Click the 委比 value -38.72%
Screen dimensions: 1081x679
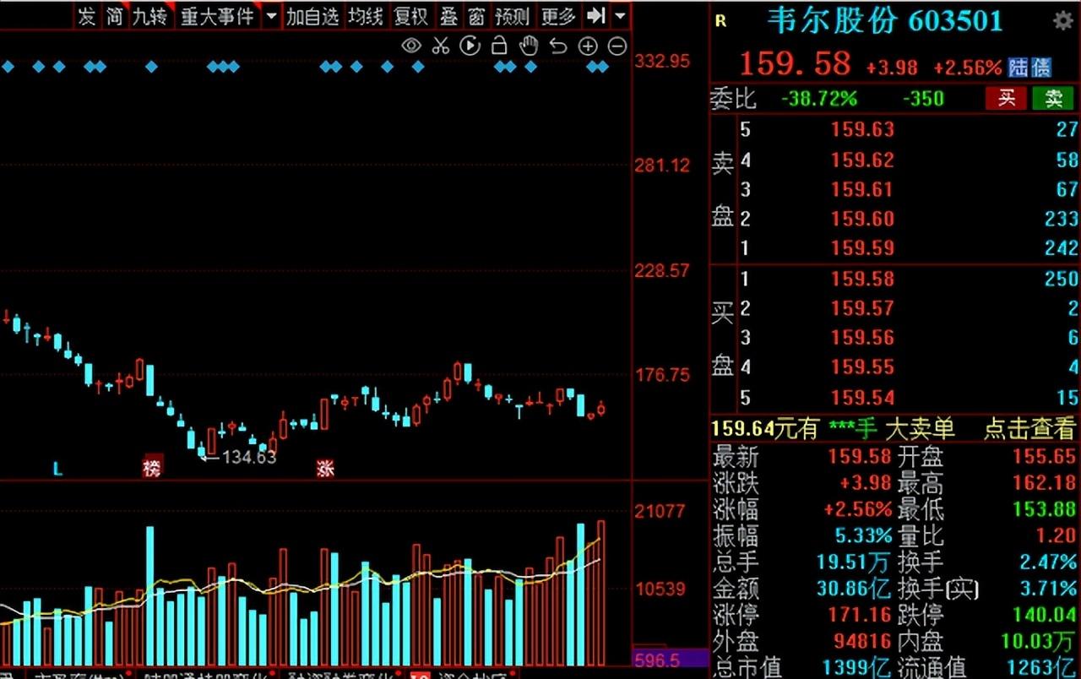coord(819,99)
